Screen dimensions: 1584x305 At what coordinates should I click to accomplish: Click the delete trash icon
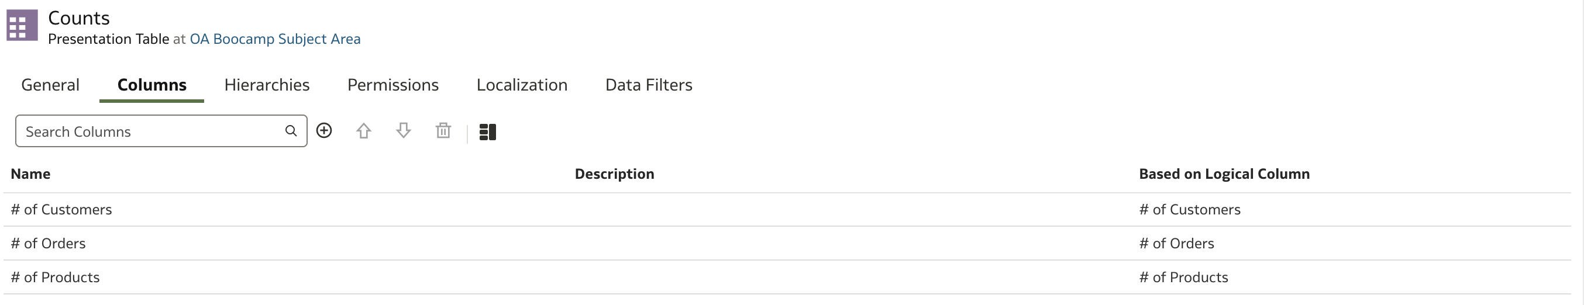pos(443,131)
